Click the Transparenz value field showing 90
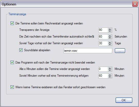Viewport: 139px width, 107px height. pos(103,30)
